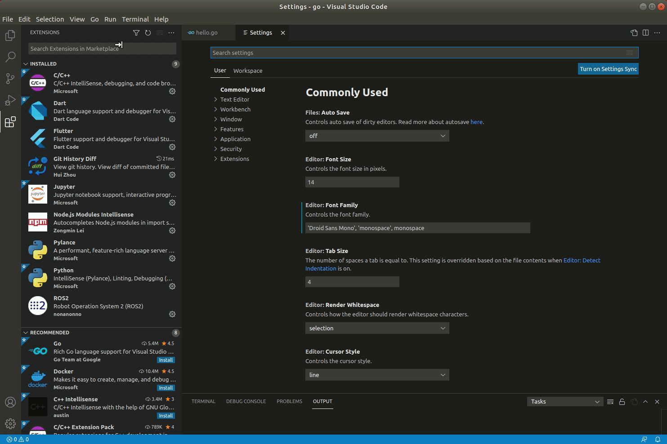Close the bottom panel

(x=657, y=402)
